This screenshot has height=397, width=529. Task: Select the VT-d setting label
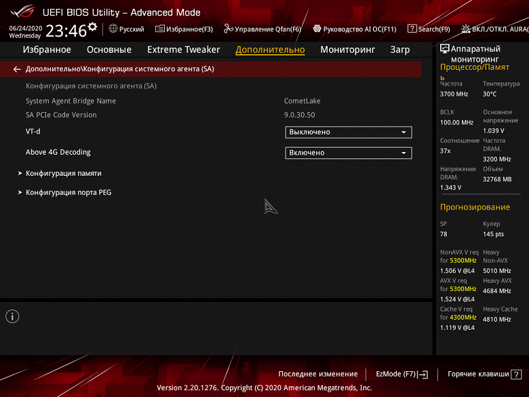(33, 132)
